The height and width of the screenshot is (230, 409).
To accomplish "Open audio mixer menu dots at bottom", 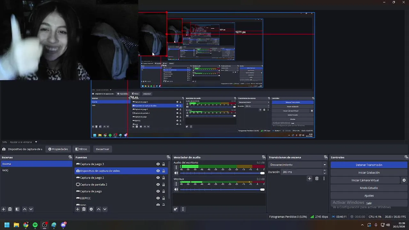I will coord(183,209).
